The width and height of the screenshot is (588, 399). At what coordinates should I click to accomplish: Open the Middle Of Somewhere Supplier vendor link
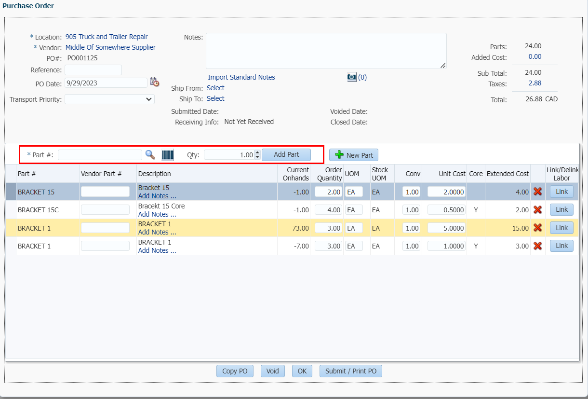coord(110,47)
